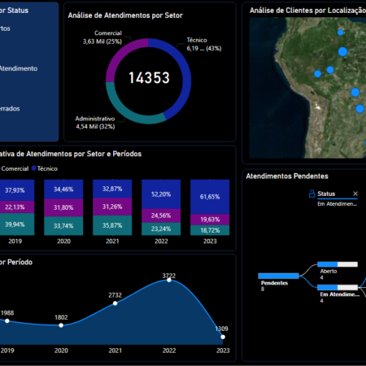Remove the Status level with X

pos(355,194)
